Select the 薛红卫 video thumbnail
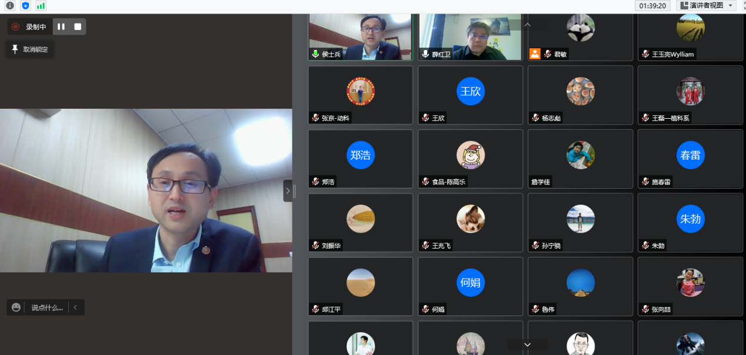The width and height of the screenshot is (746, 355). [470, 37]
